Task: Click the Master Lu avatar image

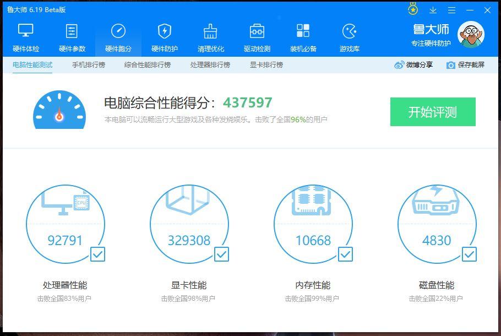Action: coord(471,35)
